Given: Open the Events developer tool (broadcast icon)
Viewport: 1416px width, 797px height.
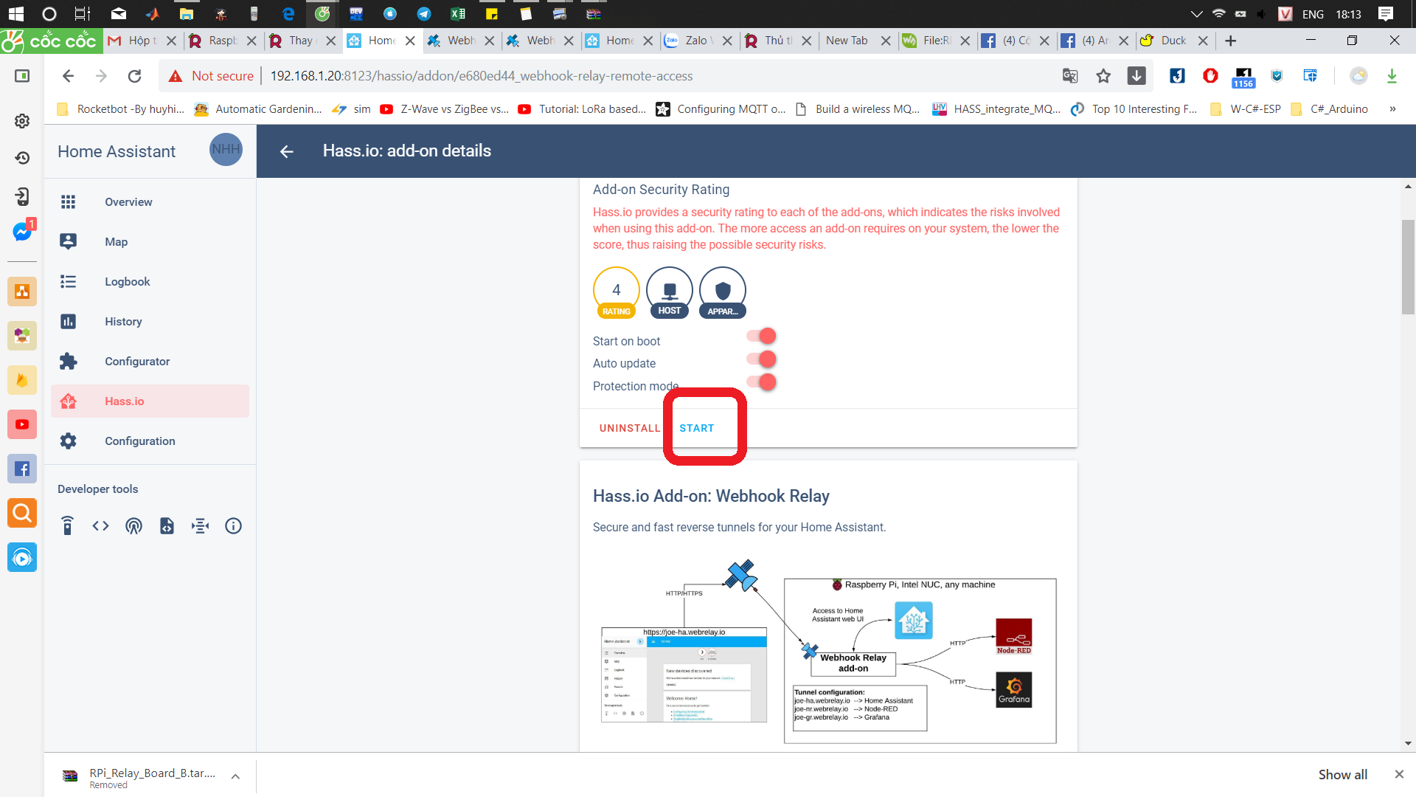Looking at the screenshot, I should pyautogui.click(x=133, y=526).
